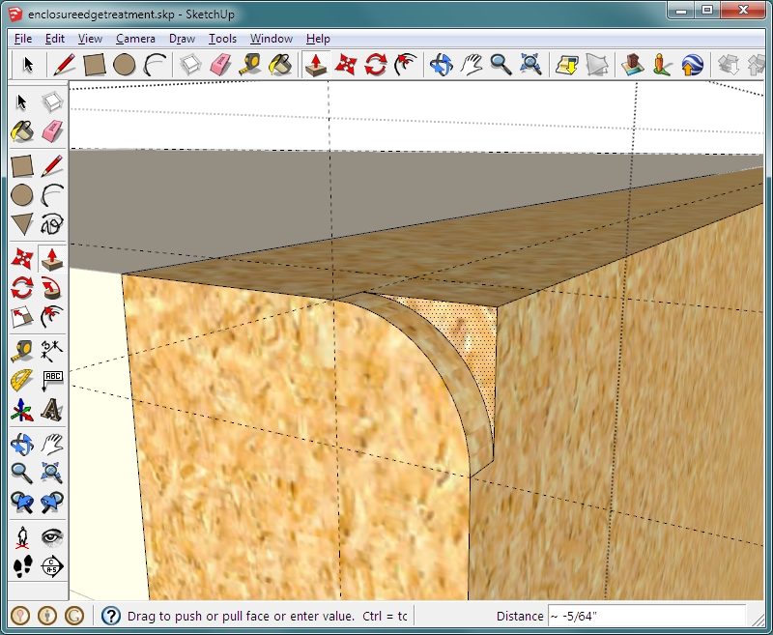Select Pan hand tool in horizontal toolbar
The width and height of the screenshot is (773, 635).
point(471,65)
